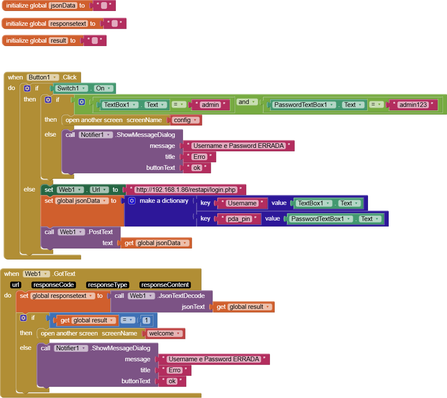Rename the 'responsetext' global variable name field
Screen dimensions: 447x398
68,24
